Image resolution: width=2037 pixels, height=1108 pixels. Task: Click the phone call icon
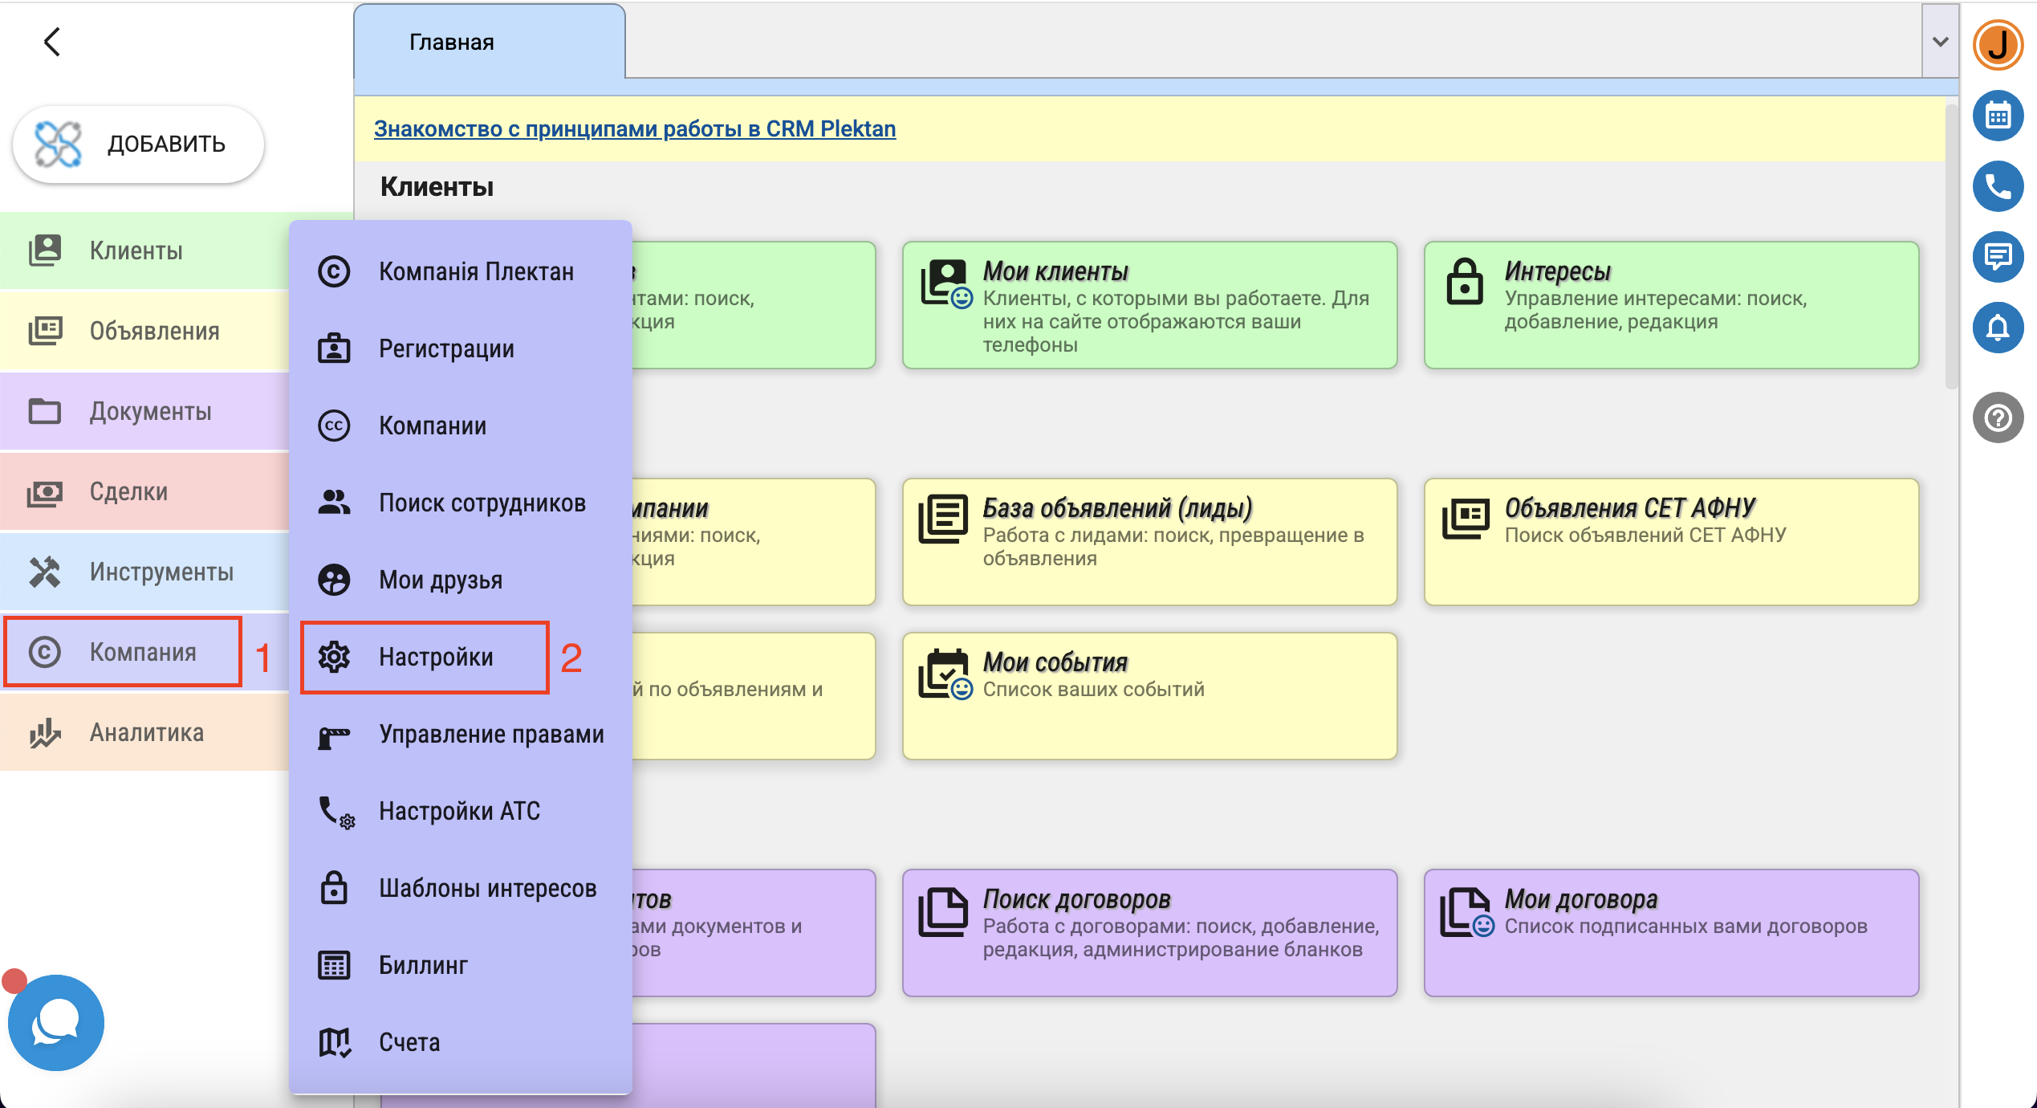(1997, 186)
